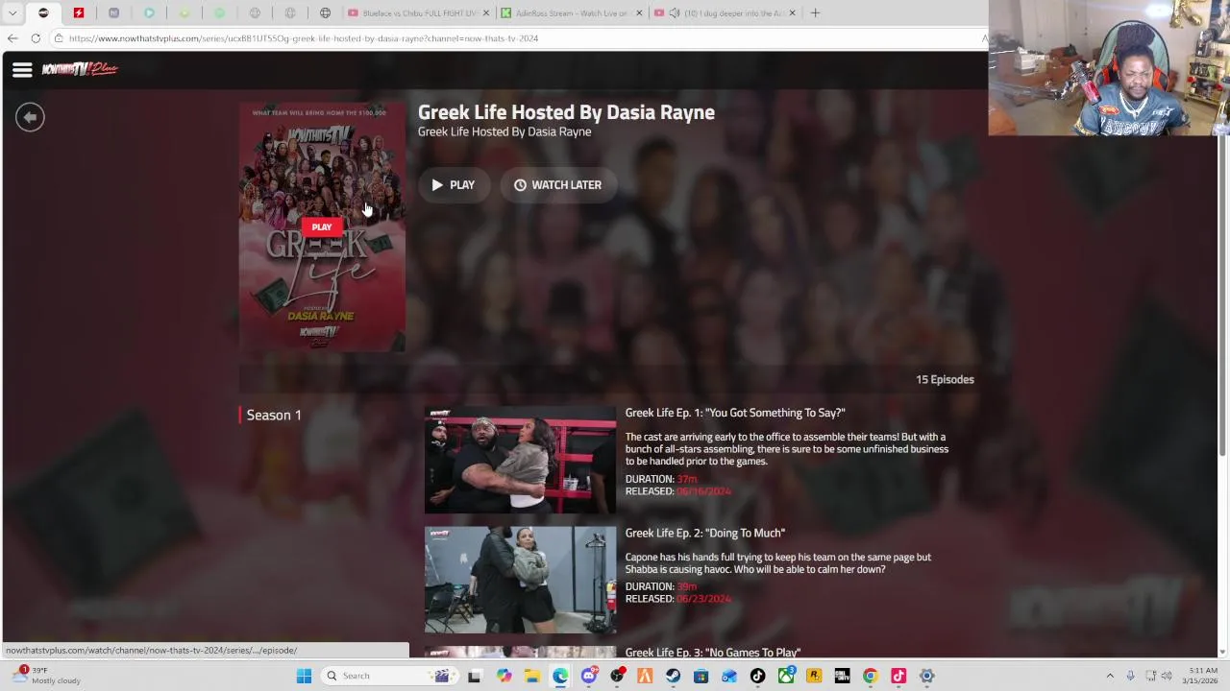1230x691 pixels.
Task: Open Task View from taskbar
Action: [474, 676]
